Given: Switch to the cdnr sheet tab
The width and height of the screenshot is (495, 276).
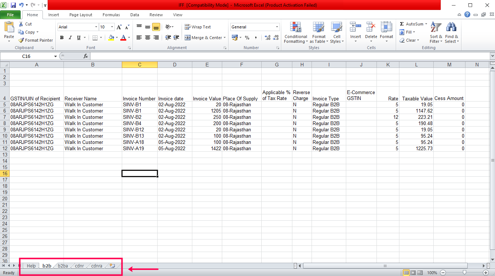Looking at the screenshot, I should [79, 266].
